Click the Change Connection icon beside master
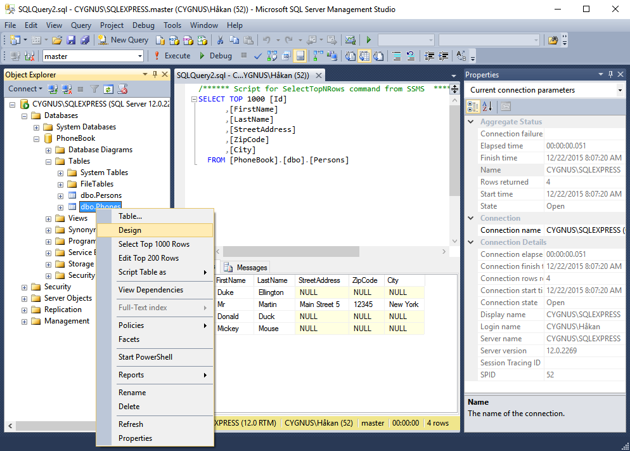The width and height of the screenshot is (630, 451). (x=29, y=56)
